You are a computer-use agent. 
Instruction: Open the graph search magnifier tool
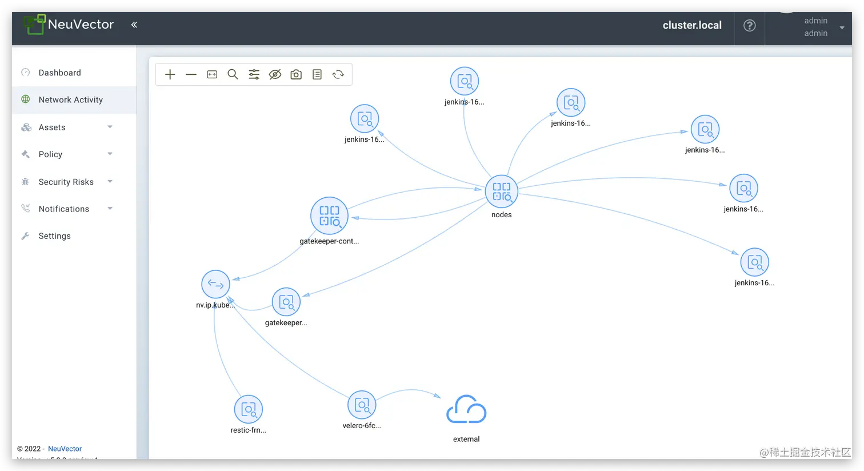point(233,74)
